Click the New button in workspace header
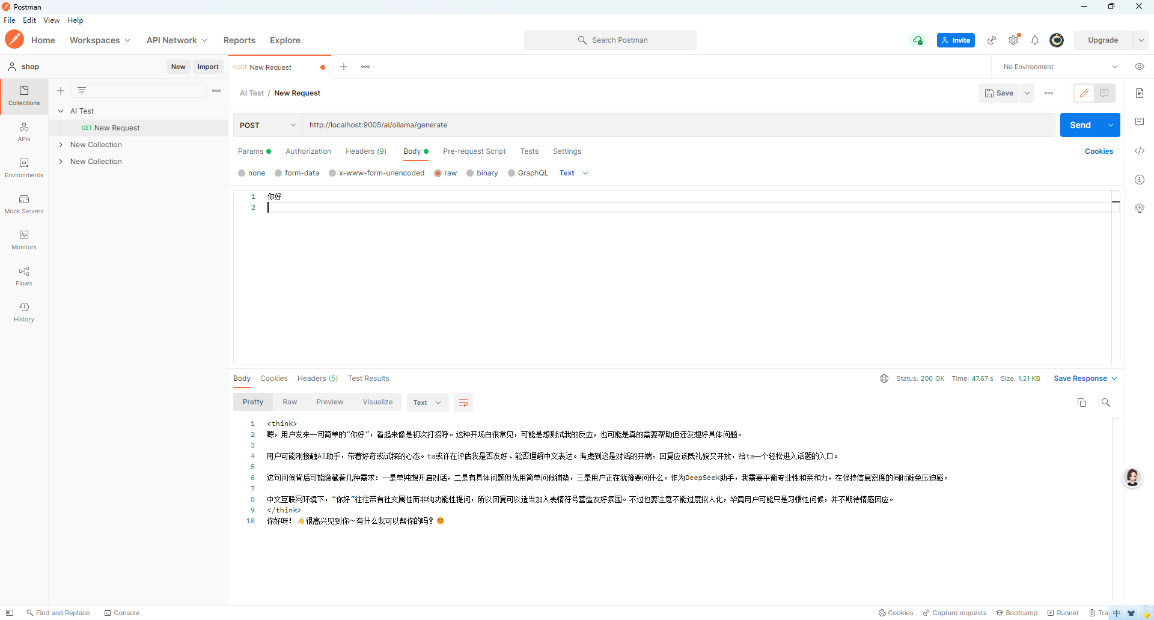Image resolution: width=1154 pixels, height=620 pixels. (x=178, y=67)
